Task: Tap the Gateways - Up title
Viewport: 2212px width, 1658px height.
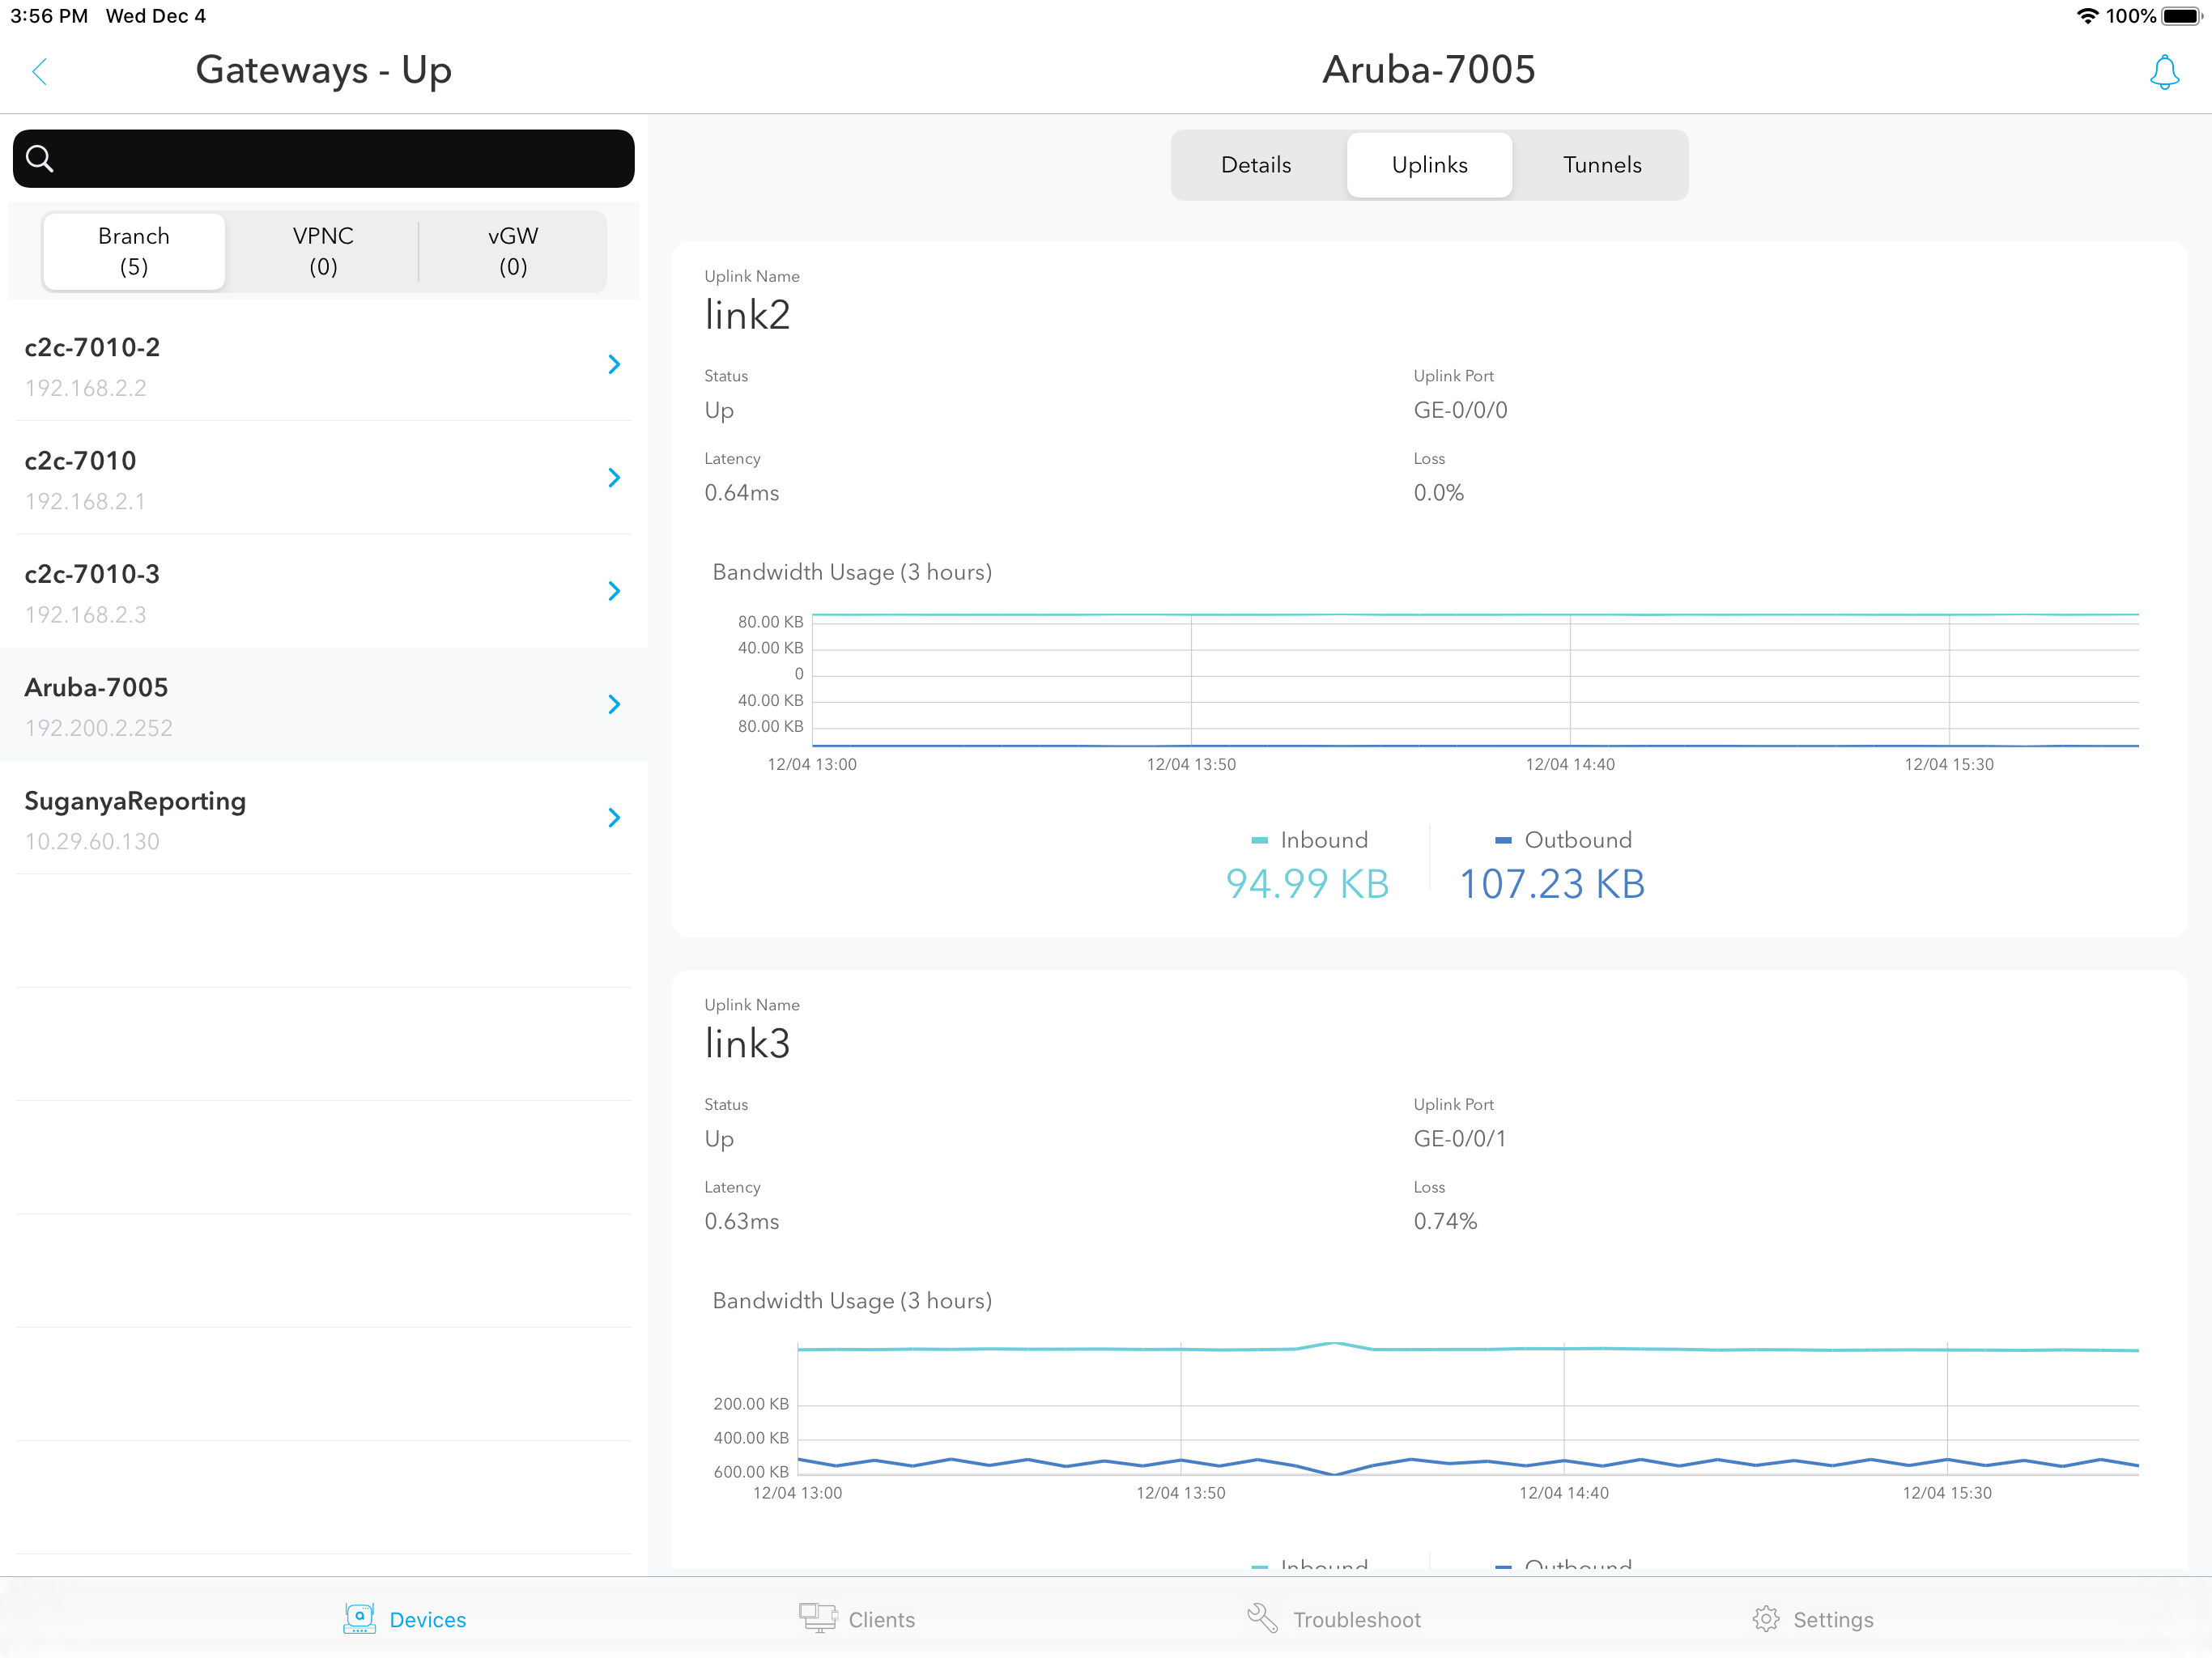Action: 323,71
